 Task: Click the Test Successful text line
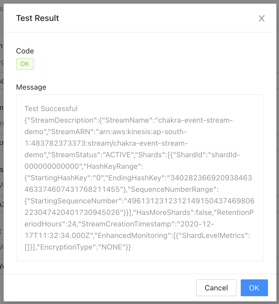pos(51,108)
